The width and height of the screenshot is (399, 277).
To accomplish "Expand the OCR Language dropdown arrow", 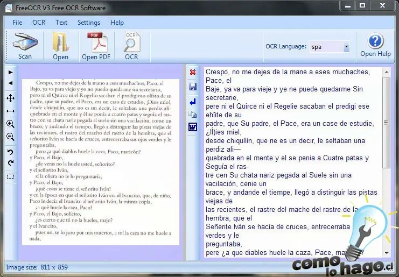I will pyautogui.click(x=346, y=47).
